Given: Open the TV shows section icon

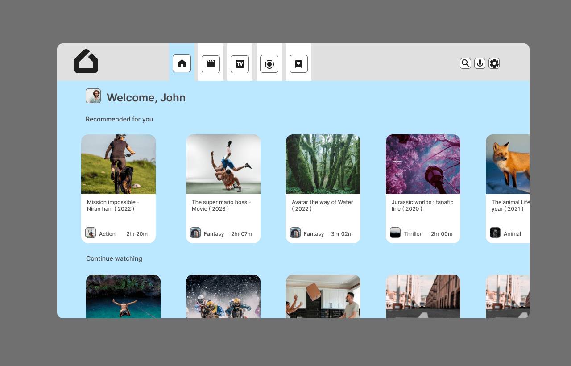Looking at the screenshot, I should (240, 63).
